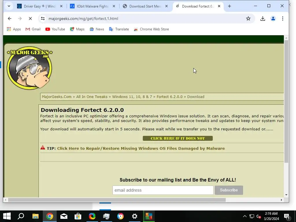Go back to the previous page
Viewport: 296px width, 222px height.
click(x=10, y=18)
